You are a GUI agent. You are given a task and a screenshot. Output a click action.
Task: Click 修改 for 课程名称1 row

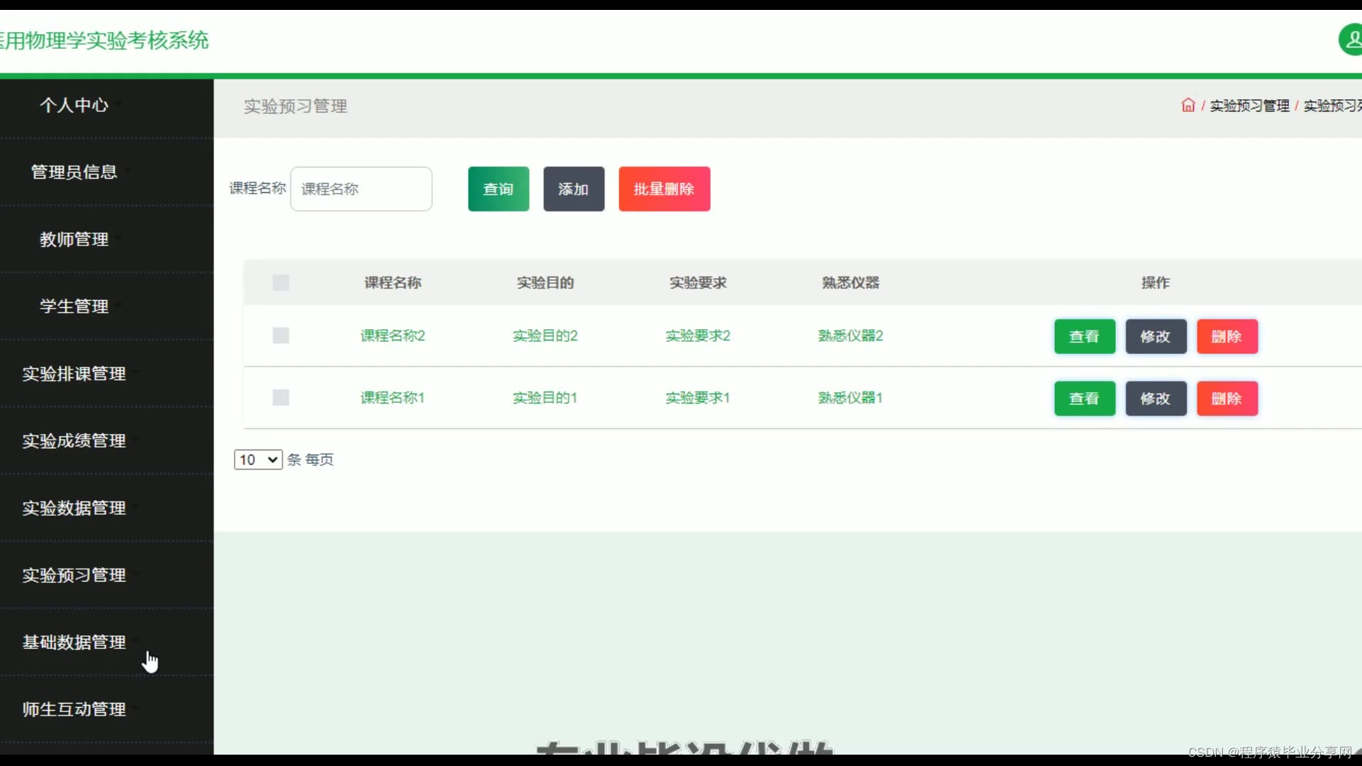[1155, 399]
